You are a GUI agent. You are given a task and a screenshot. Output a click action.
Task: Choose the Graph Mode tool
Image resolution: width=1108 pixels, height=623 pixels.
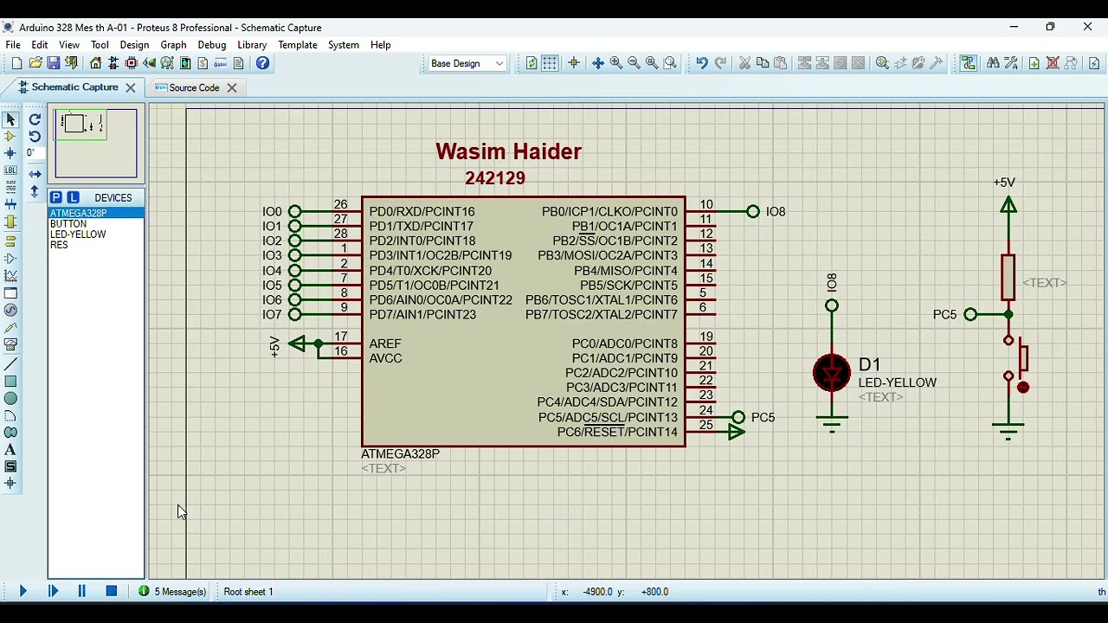[10, 276]
